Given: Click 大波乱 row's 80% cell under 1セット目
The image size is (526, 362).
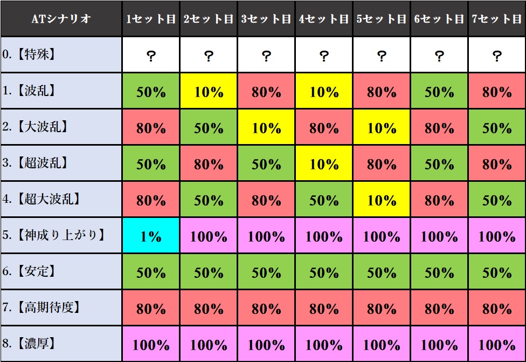Looking at the screenshot, I should 151,127.
